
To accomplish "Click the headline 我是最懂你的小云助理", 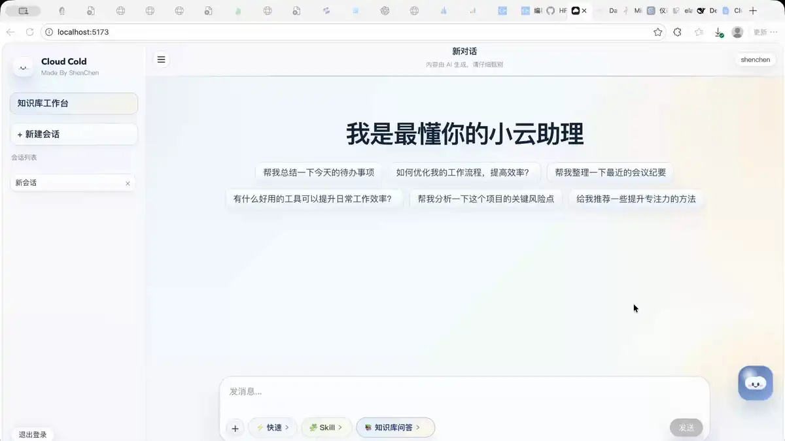I will click(464, 134).
